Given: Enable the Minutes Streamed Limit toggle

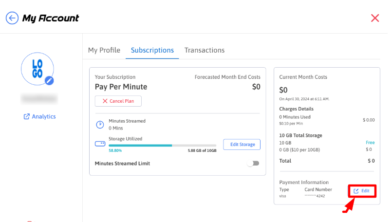Looking at the screenshot, I should pyautogui.click(x=253, y=164).
